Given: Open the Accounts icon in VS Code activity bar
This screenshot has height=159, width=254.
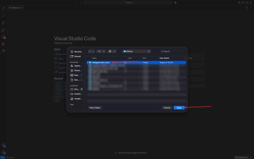Looking at the screenshot, I should tap(4, 145).
